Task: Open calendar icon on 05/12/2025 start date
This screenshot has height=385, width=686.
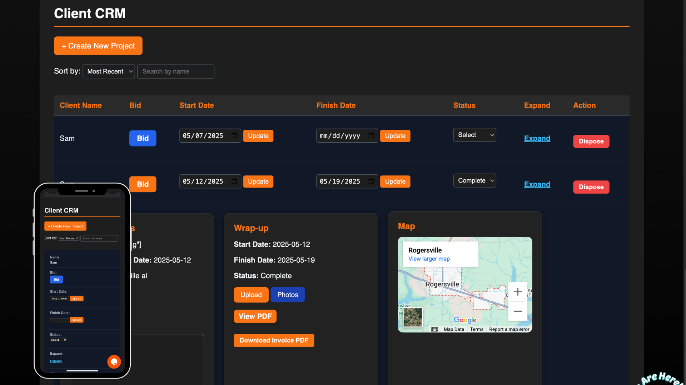Action: pos(234,181)
